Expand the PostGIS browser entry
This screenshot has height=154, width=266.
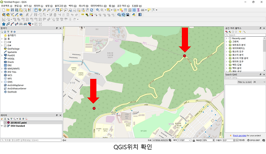coord(2,56)
